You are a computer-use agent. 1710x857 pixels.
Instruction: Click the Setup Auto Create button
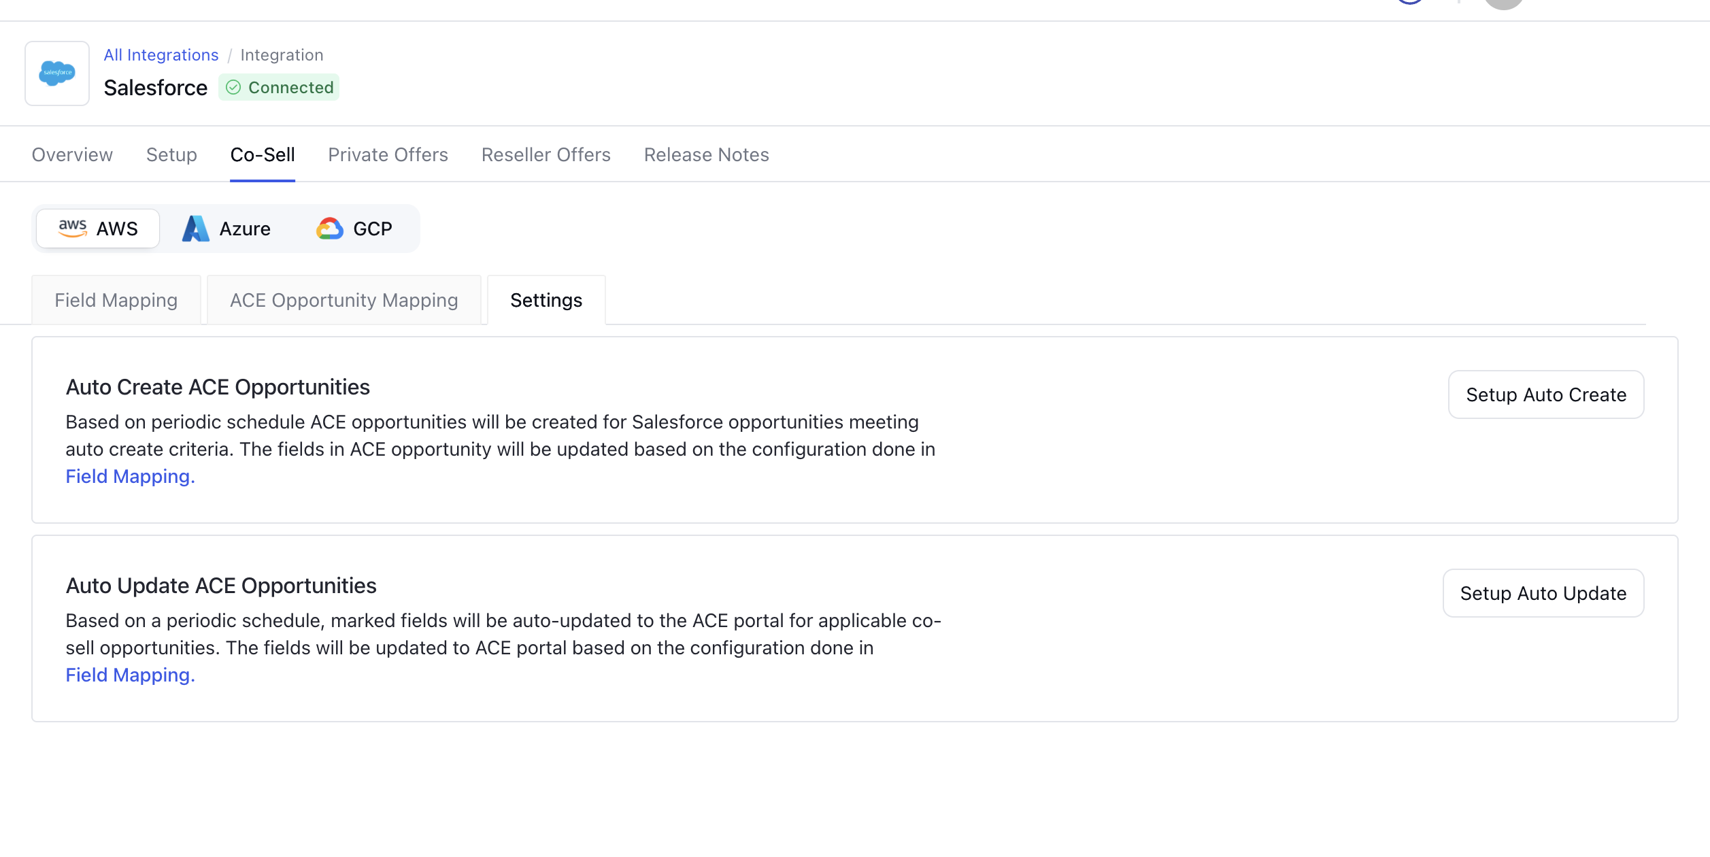tap(1546, 394)
